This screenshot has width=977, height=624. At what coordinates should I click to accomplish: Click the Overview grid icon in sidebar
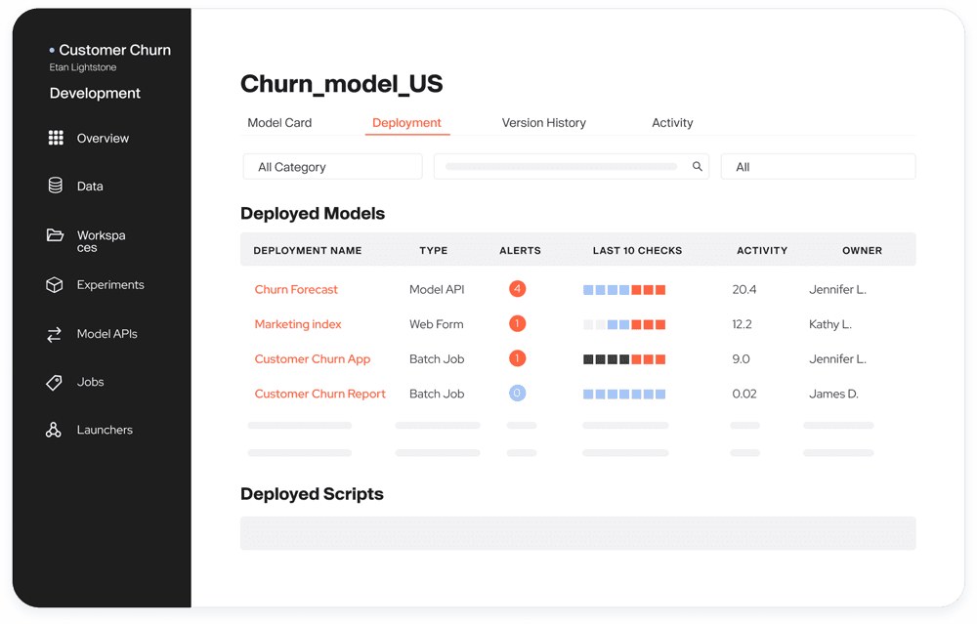coord(56,139)
